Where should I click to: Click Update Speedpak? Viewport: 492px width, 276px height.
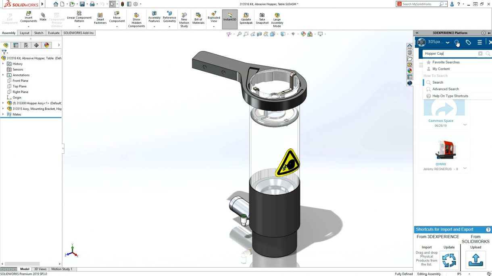pyautogui.click(x=246, y=19)
